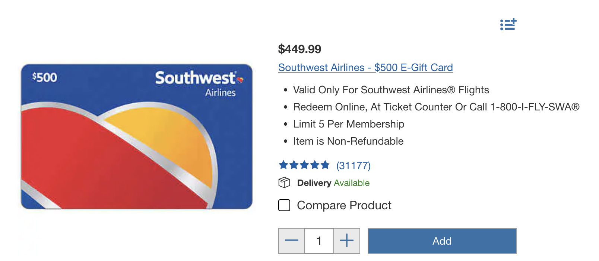
Task: Decrease quantity with the minus button
Action: pos(291,241)
